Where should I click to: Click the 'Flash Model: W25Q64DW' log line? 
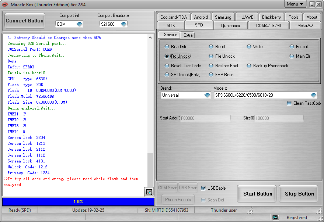(x=31, y=96)
